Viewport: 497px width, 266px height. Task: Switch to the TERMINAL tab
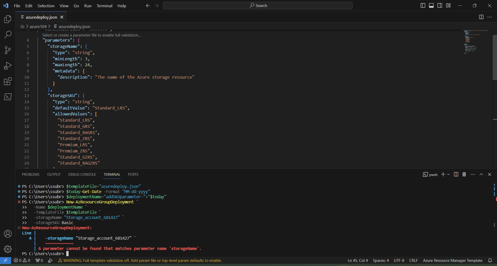112,174
